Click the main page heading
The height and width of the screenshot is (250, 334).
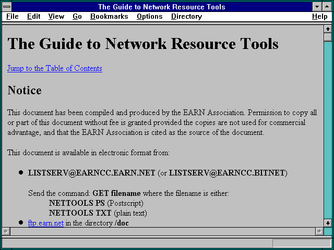pos(143,44)
